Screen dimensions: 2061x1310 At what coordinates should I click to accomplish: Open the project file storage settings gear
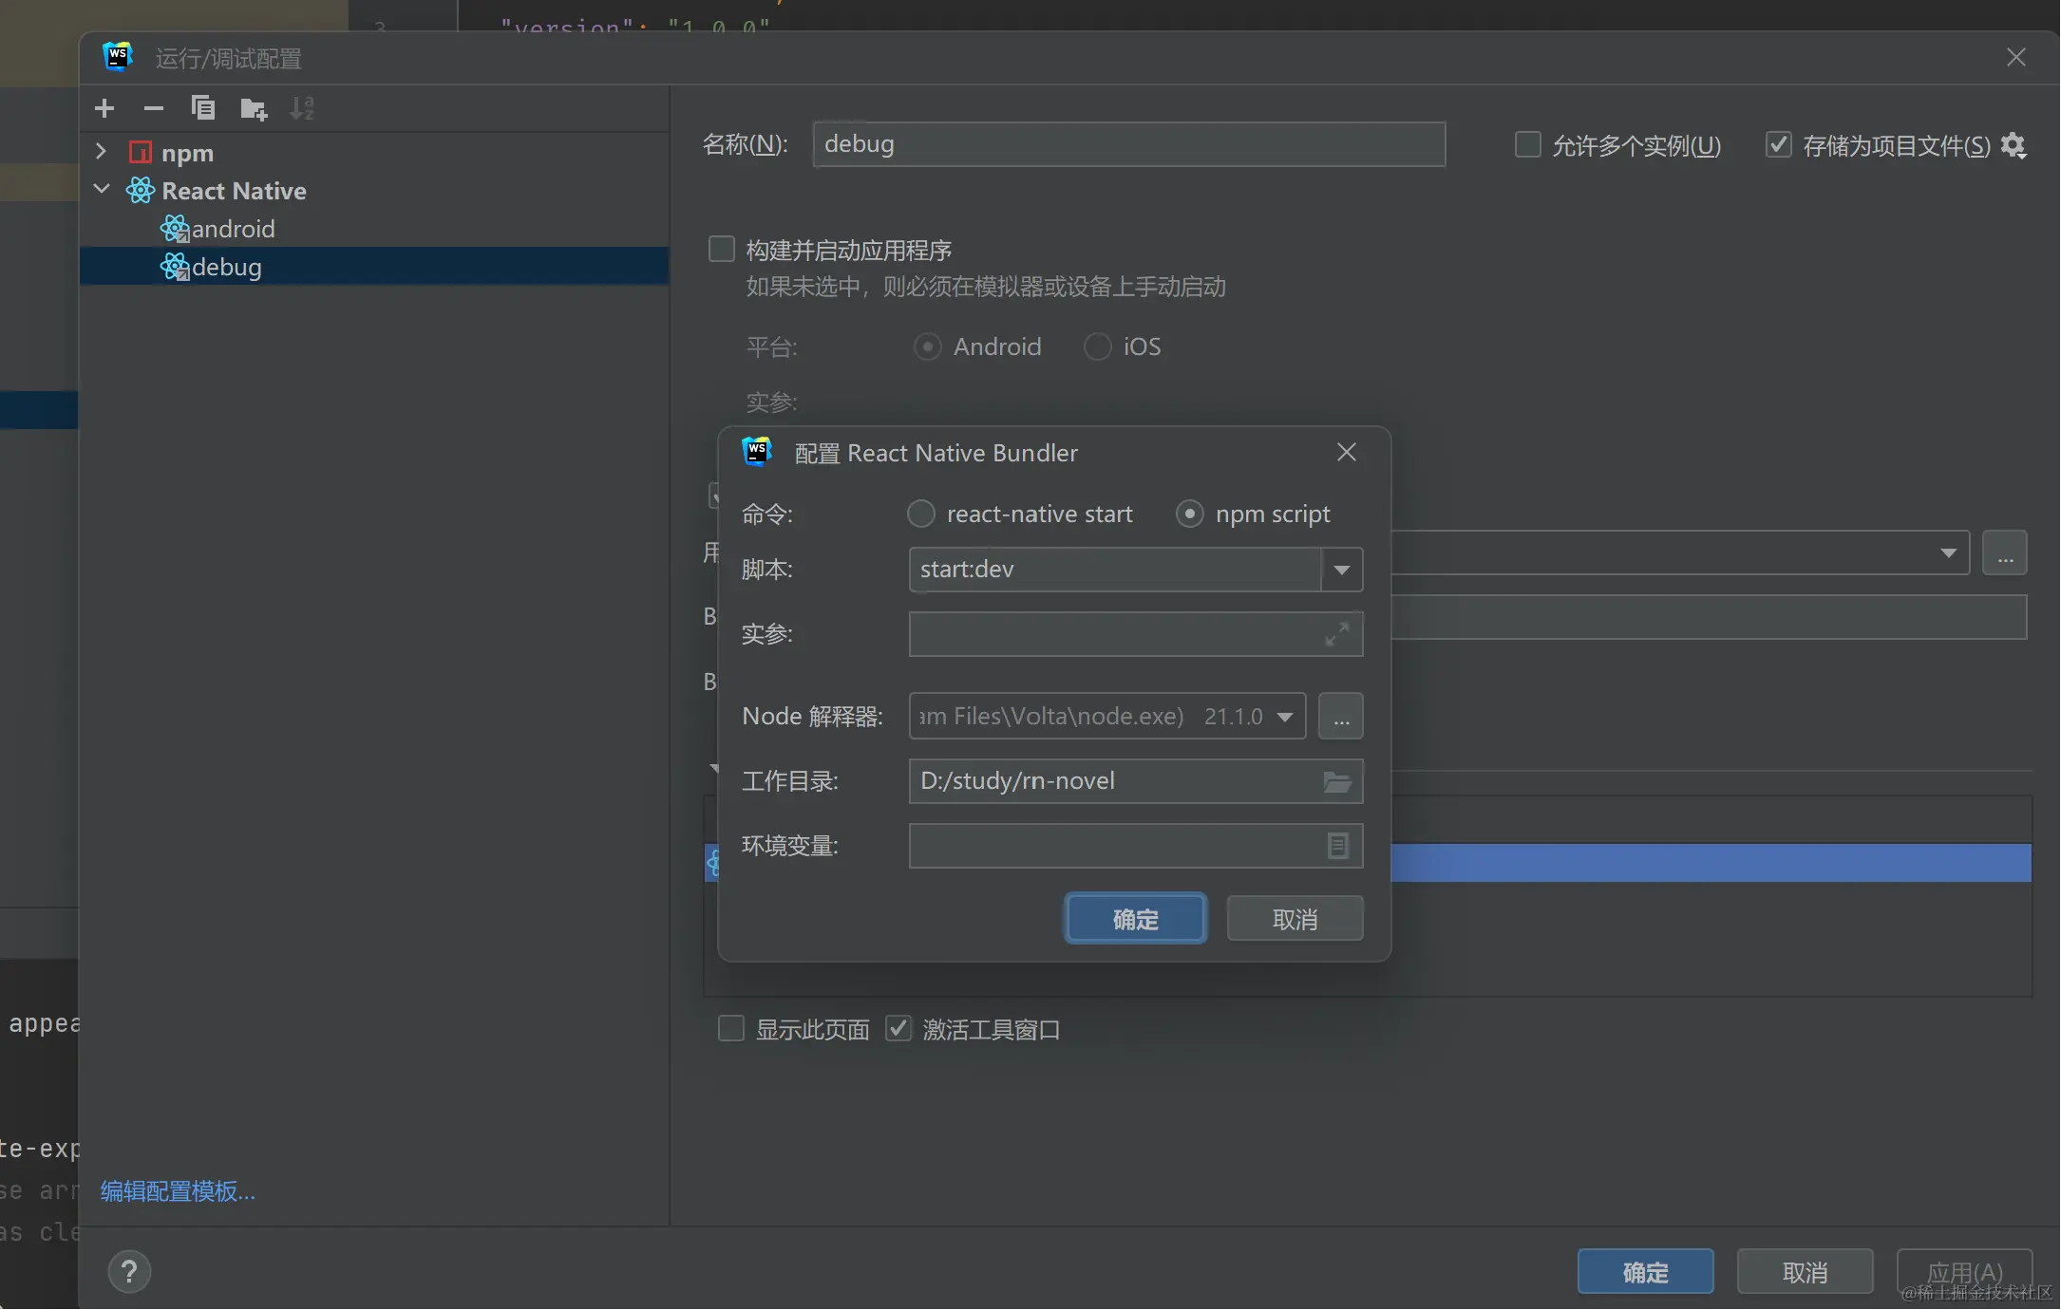[2013, 145]
